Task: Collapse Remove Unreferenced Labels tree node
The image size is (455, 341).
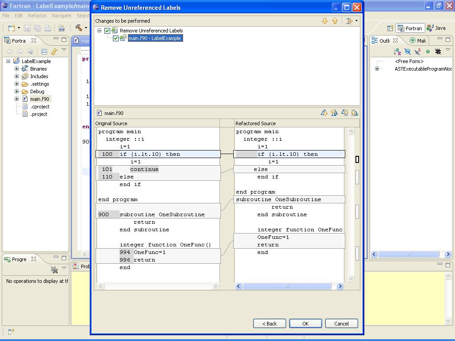Action: [x=99, y=31]
